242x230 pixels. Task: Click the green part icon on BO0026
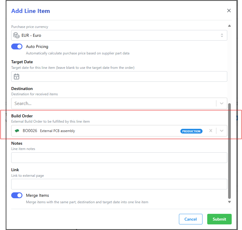17,131
